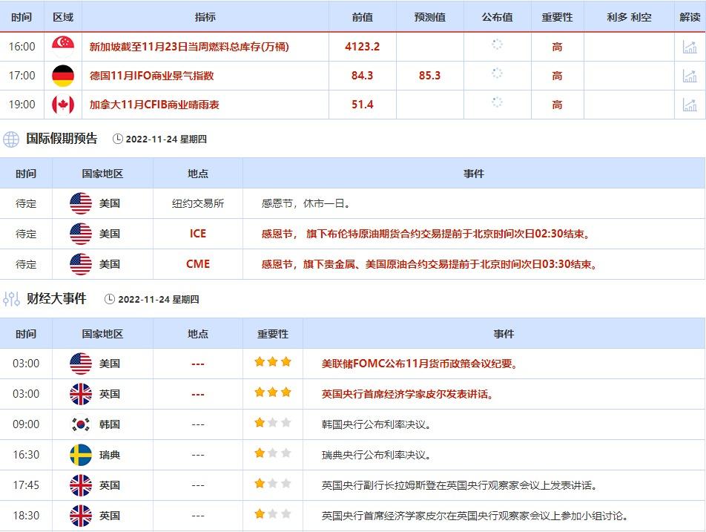Open 加拿大11月CFIB商业晴雨表 indicator link

click(x=154, y=105)
